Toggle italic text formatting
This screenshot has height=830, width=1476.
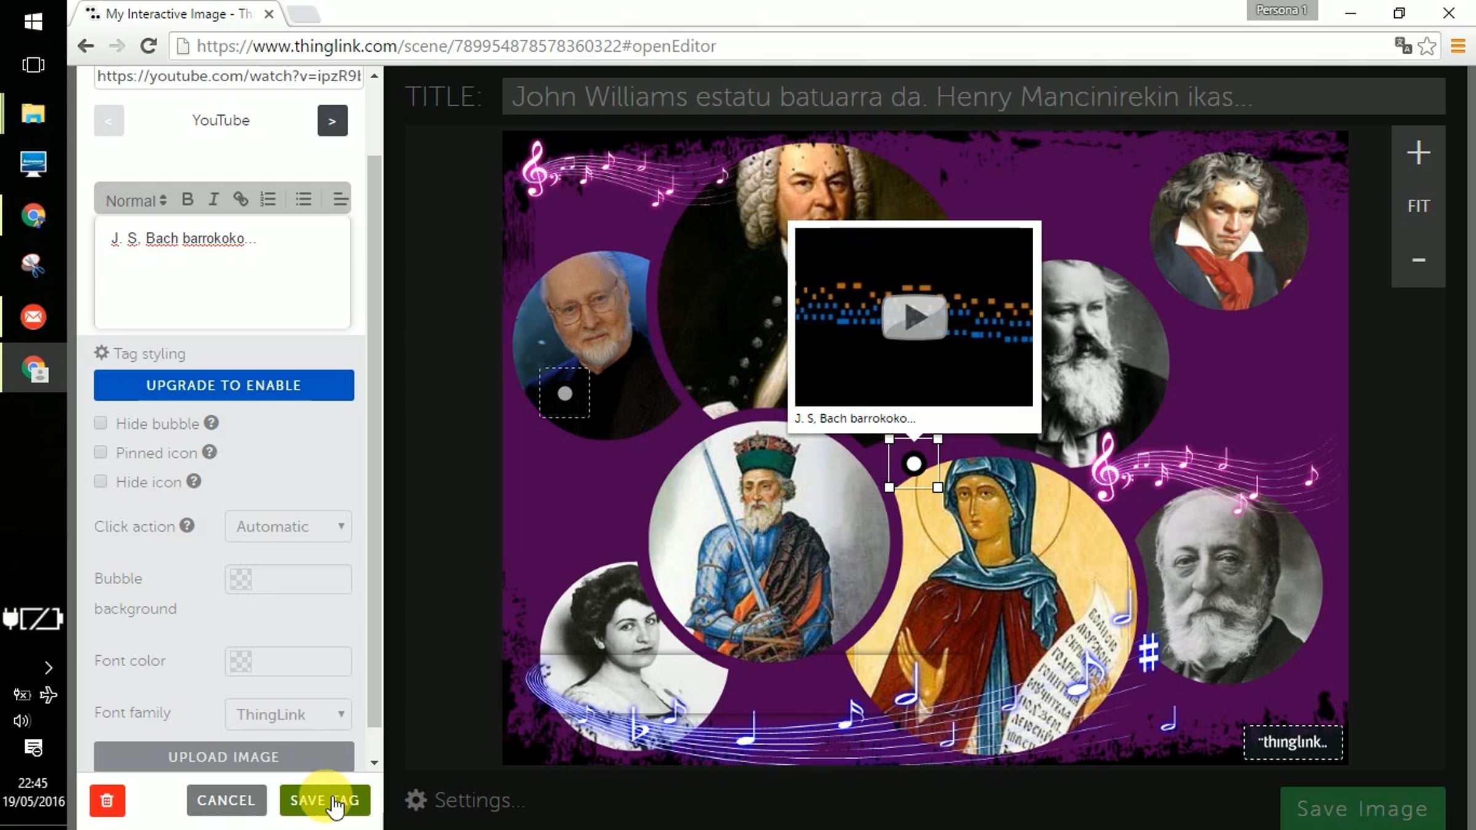213,199
